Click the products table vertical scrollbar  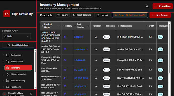[169, 49]
